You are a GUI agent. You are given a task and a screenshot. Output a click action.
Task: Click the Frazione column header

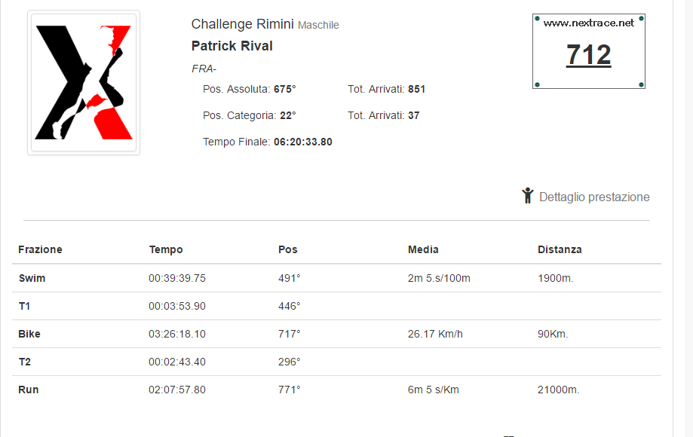(40, 249)
